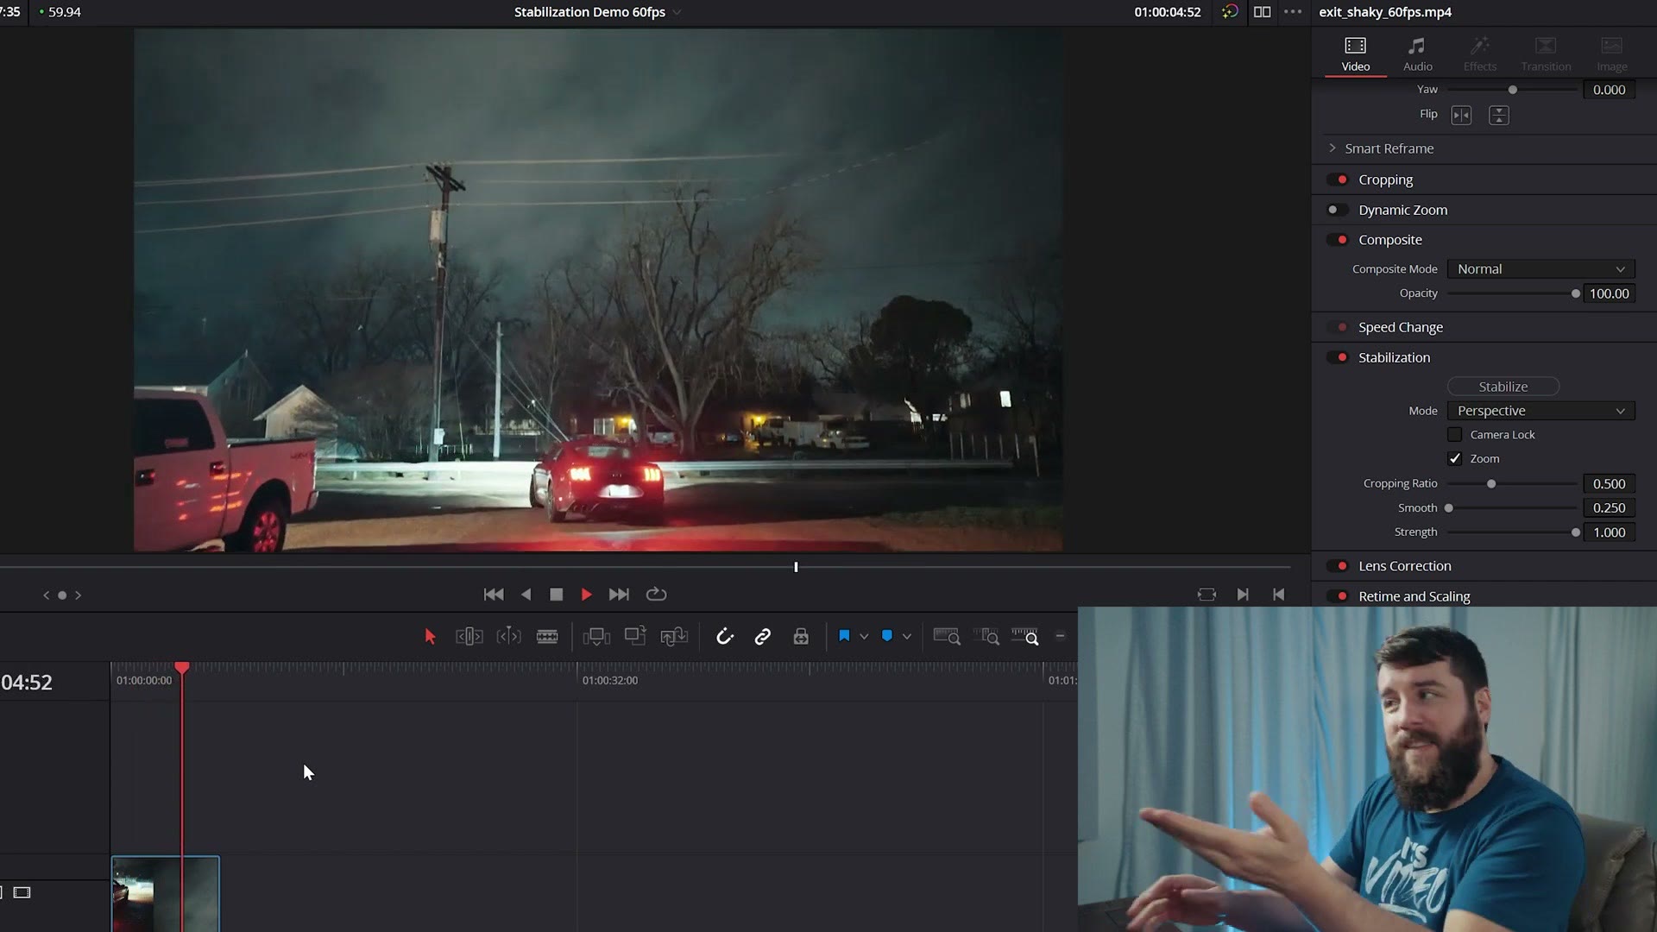Toggle Loop playback
Viewport: 1657px width, 932px height.
pos(656,595)
